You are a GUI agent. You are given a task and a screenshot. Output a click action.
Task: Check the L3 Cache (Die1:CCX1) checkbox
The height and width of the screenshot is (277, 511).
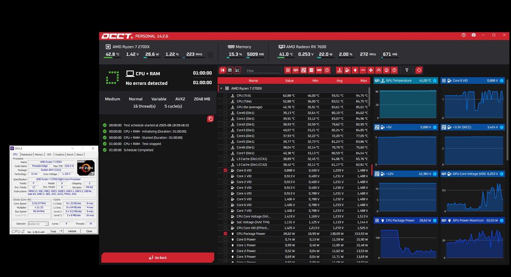coord(225,159)
